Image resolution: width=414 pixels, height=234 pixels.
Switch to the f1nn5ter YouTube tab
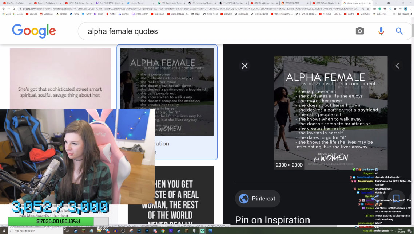click(x=16, y=3)
